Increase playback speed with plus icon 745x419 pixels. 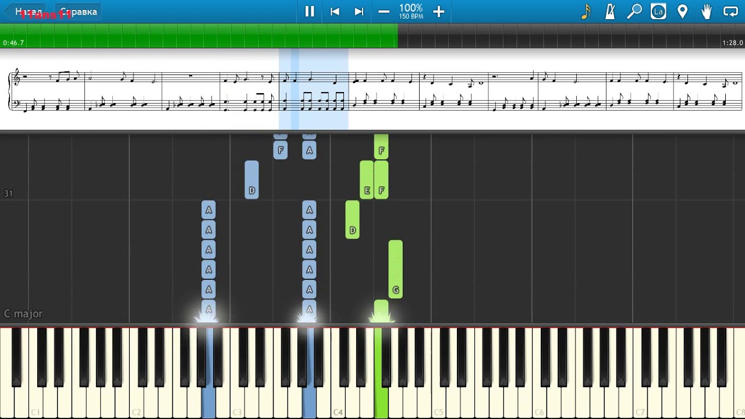coord(439,12)
